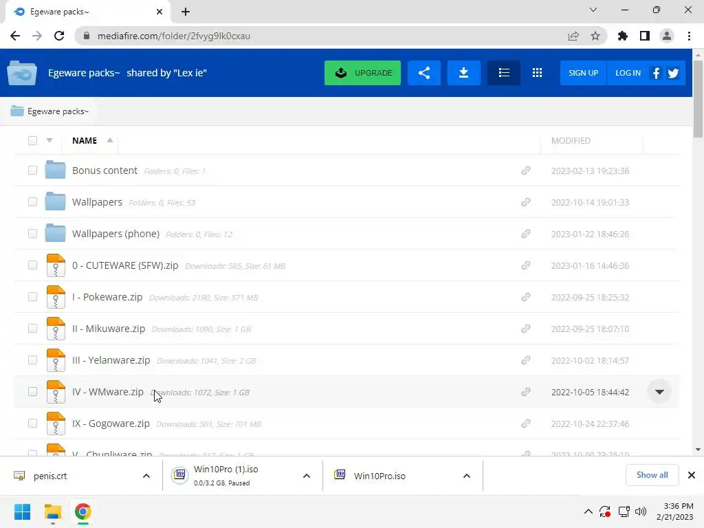The image size is (704, 528).
Task: Go back to the previous page
Action: click(x=15, y=36)
